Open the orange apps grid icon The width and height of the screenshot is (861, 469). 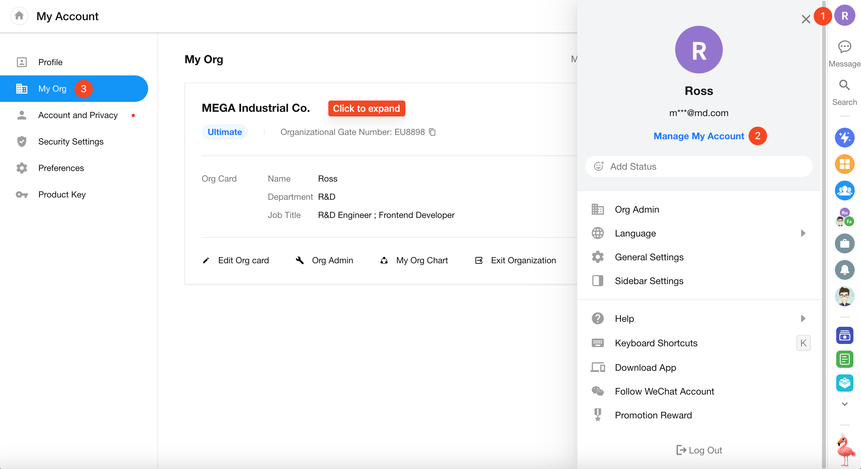pos(844,164)
